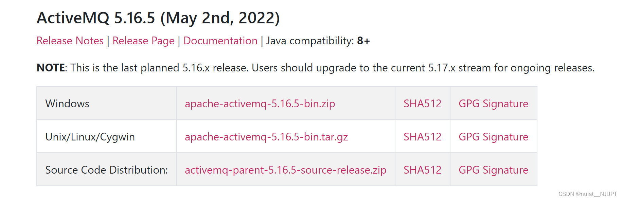Click the ActiveMQ 5.16.5 heading
This screenshot has height=200, width=622.
(x=158, y=18)
